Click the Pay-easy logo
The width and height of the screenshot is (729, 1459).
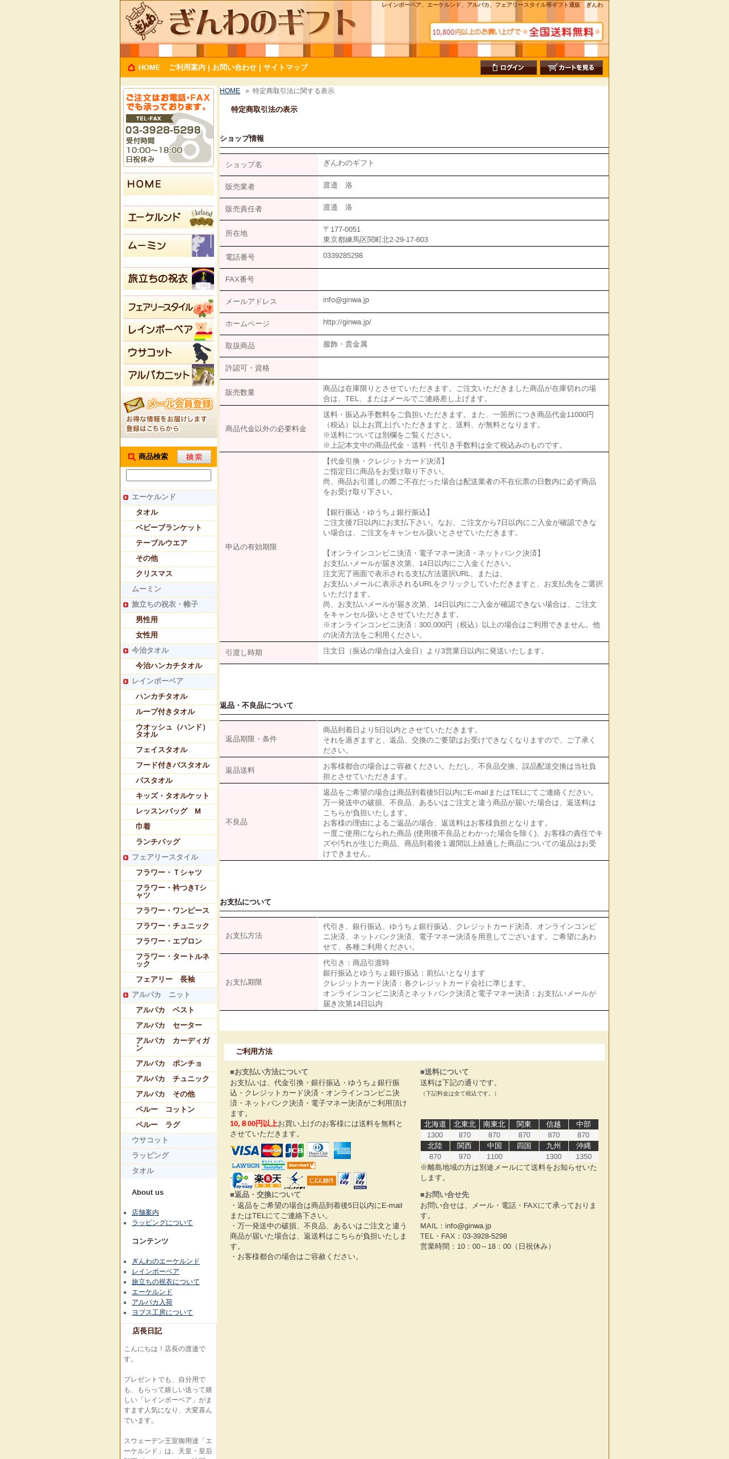click(242, 1181)
